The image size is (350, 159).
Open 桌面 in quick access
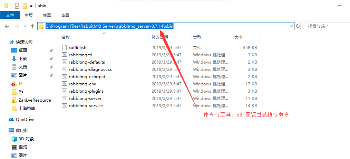(23, 50)
